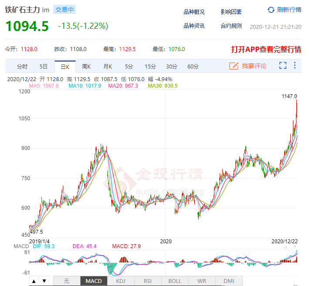Click the 昨收 value 1108.0
309x286 pixels.
(x=78, y=49)
